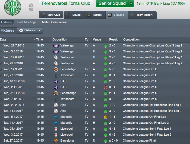Select the Match Comparison sub-tab
Image resolution: width=190 pixels, height=144 pixels.
(x=54, y=22)
